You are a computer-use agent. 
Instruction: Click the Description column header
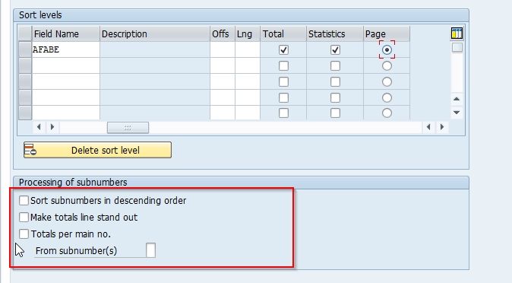click(155, 33)
